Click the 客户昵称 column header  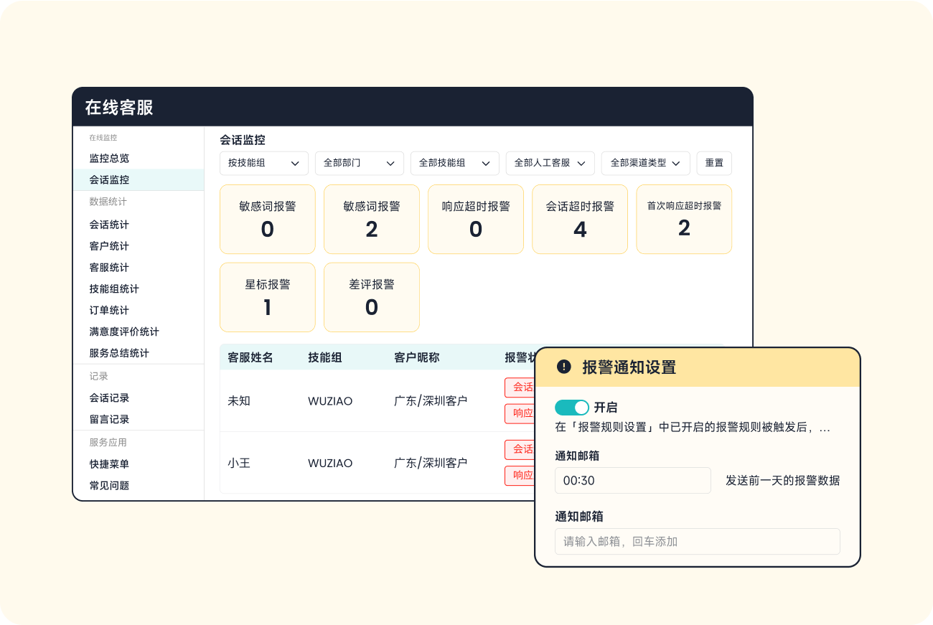[x=417, y=357]
